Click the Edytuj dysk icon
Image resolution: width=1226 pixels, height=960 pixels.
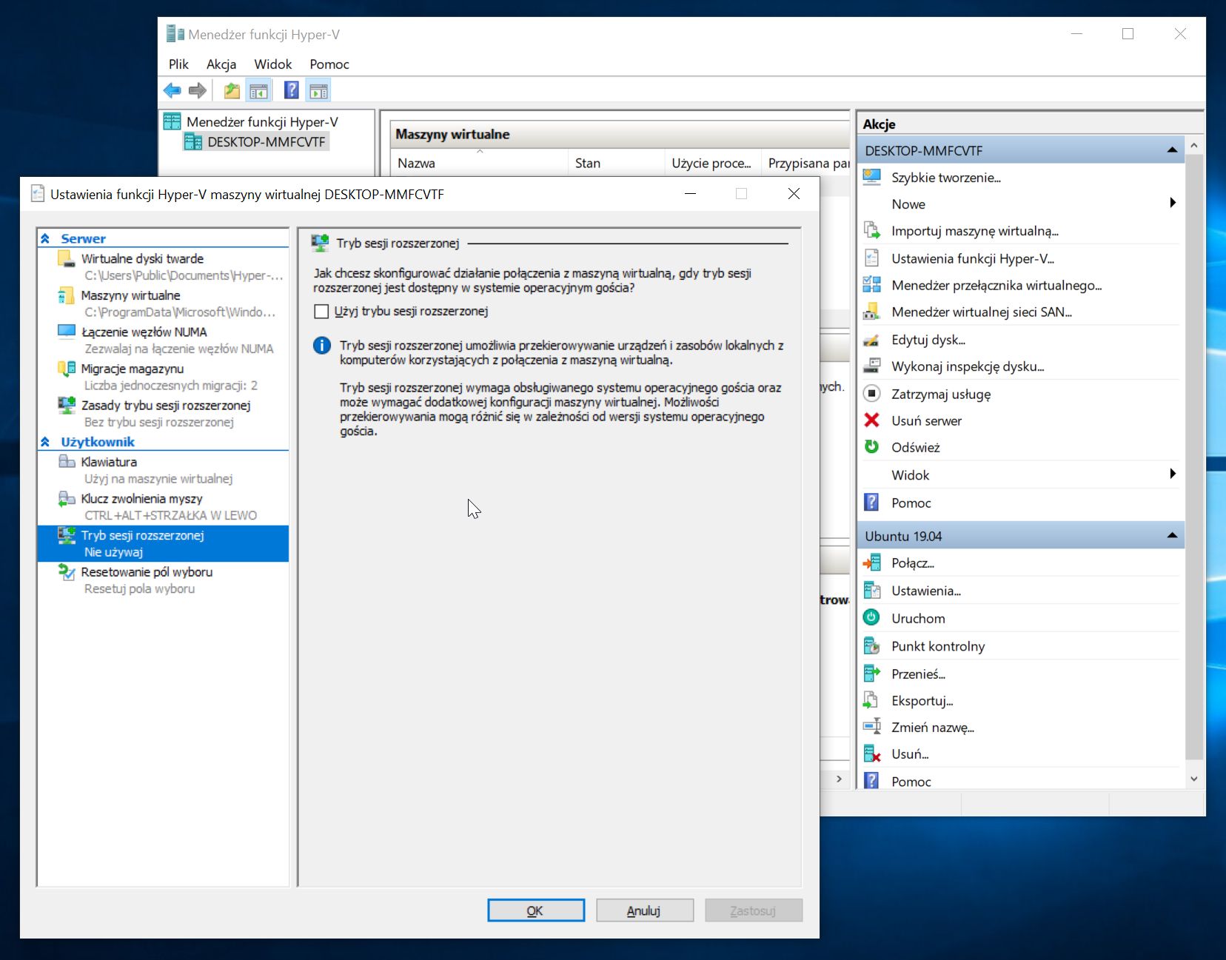[871, 339]
